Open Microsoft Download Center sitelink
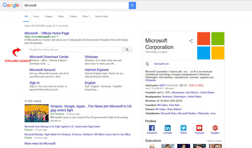The width and height of the screenshot is (252, 148). 49,57
